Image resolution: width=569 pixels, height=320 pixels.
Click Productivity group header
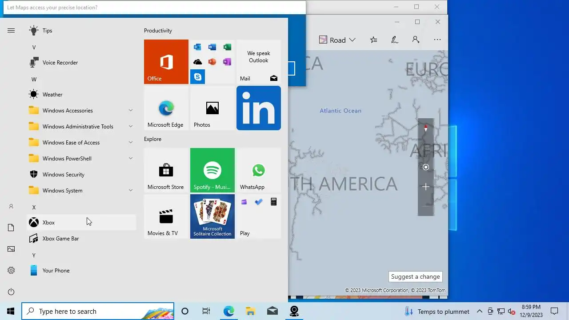[158, 31]
